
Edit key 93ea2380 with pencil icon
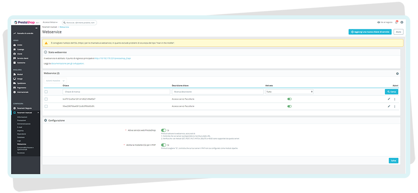[x=389, y=106]
